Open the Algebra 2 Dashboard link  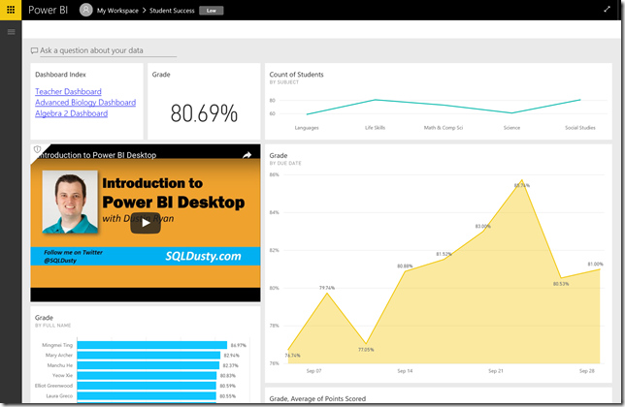click(72, 113)
